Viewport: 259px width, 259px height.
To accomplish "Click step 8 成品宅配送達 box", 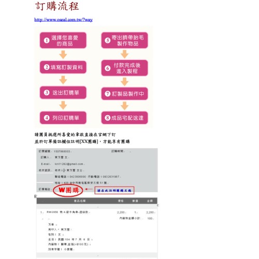I will pyautogui.click(x=124, y=118).
